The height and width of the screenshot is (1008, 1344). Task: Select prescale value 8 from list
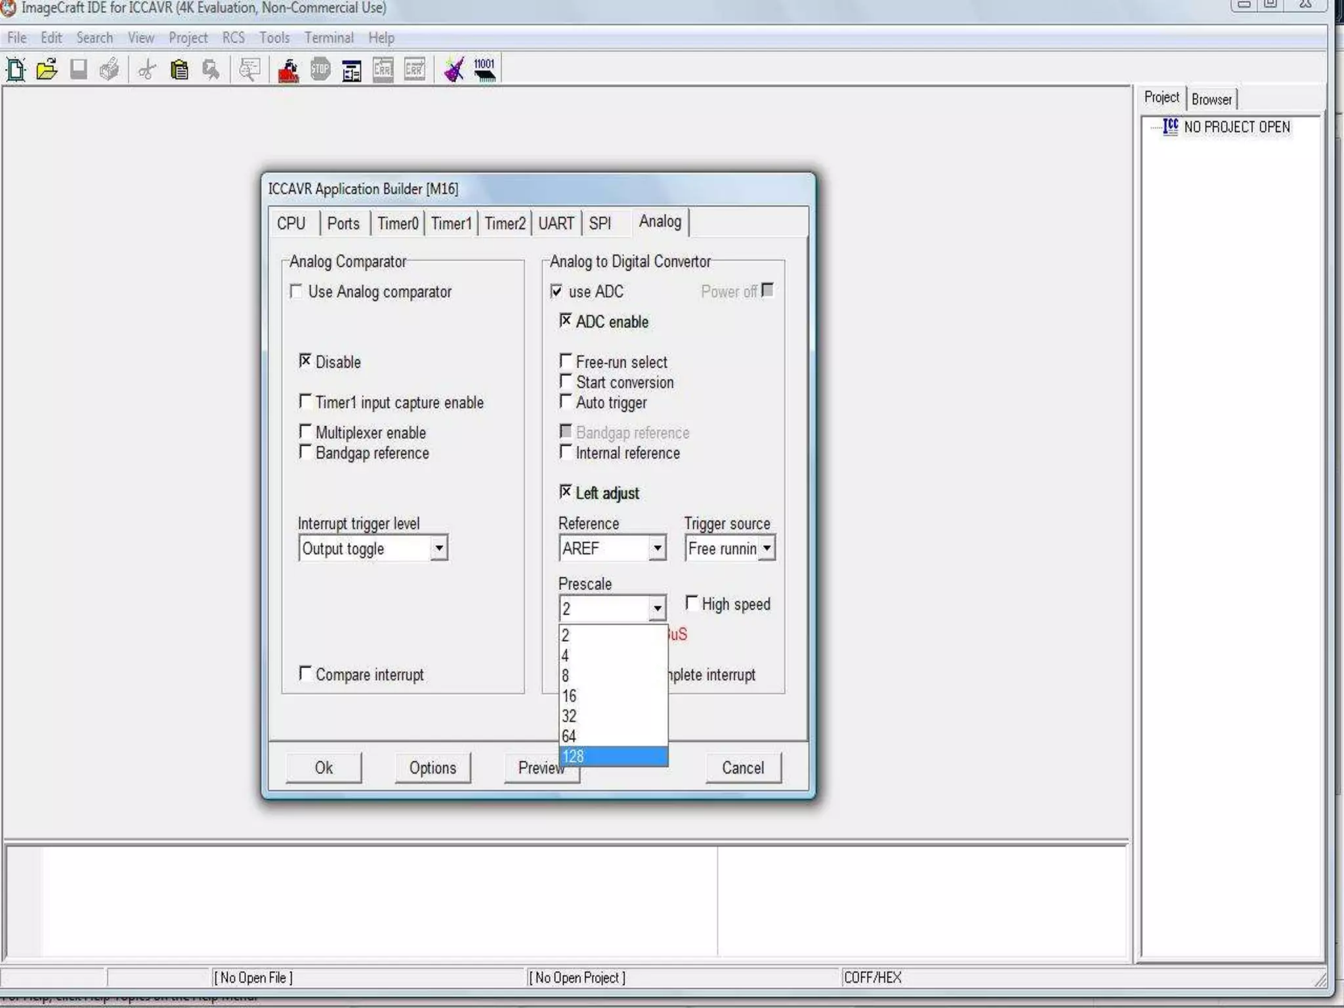pyautogui.click(x=613, y=676)
